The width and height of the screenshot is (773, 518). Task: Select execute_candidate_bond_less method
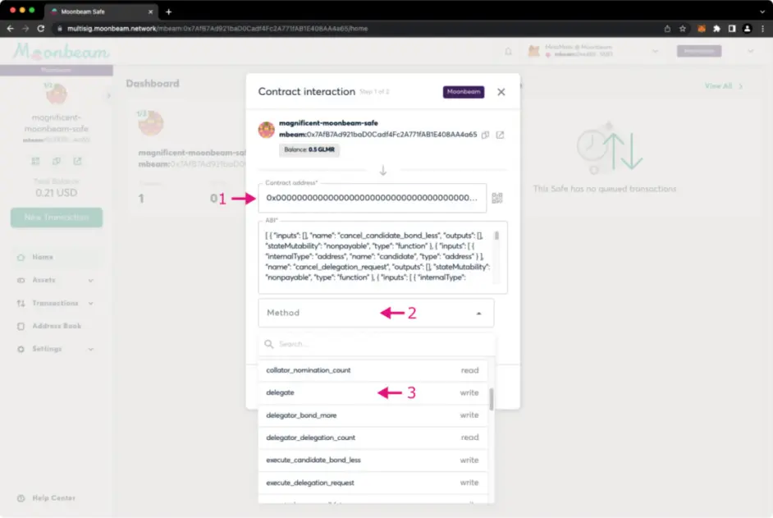[x=373, y=461]
